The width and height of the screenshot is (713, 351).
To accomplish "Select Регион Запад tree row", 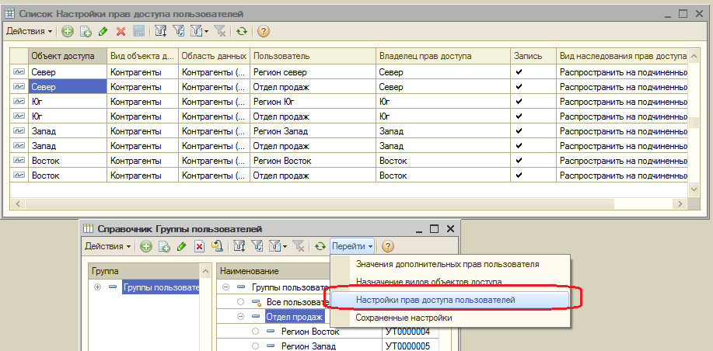I will 309,346.
